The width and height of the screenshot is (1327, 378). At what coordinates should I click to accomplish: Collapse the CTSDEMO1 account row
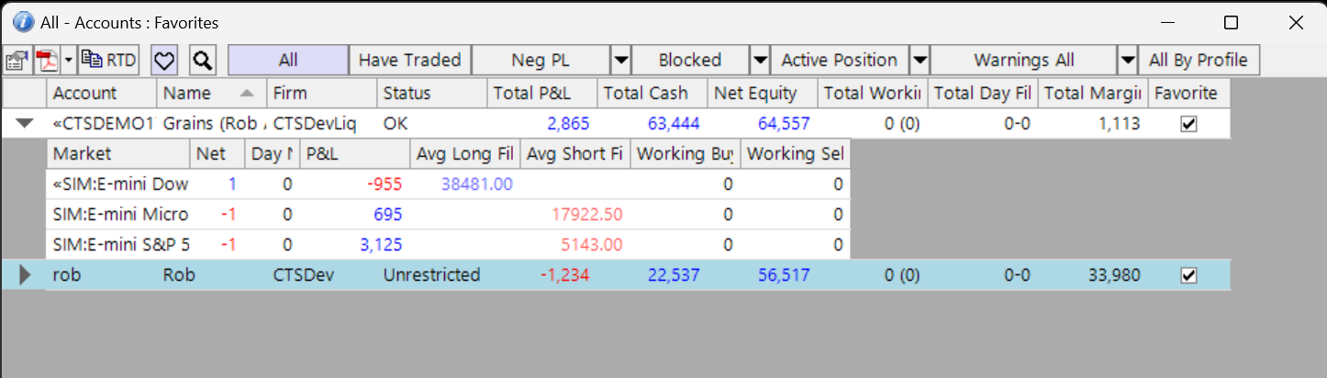click(x=25, y=124)
